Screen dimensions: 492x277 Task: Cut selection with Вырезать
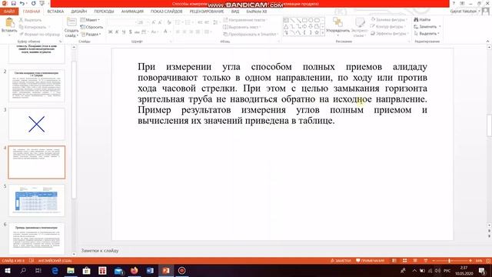click(31, 20)
